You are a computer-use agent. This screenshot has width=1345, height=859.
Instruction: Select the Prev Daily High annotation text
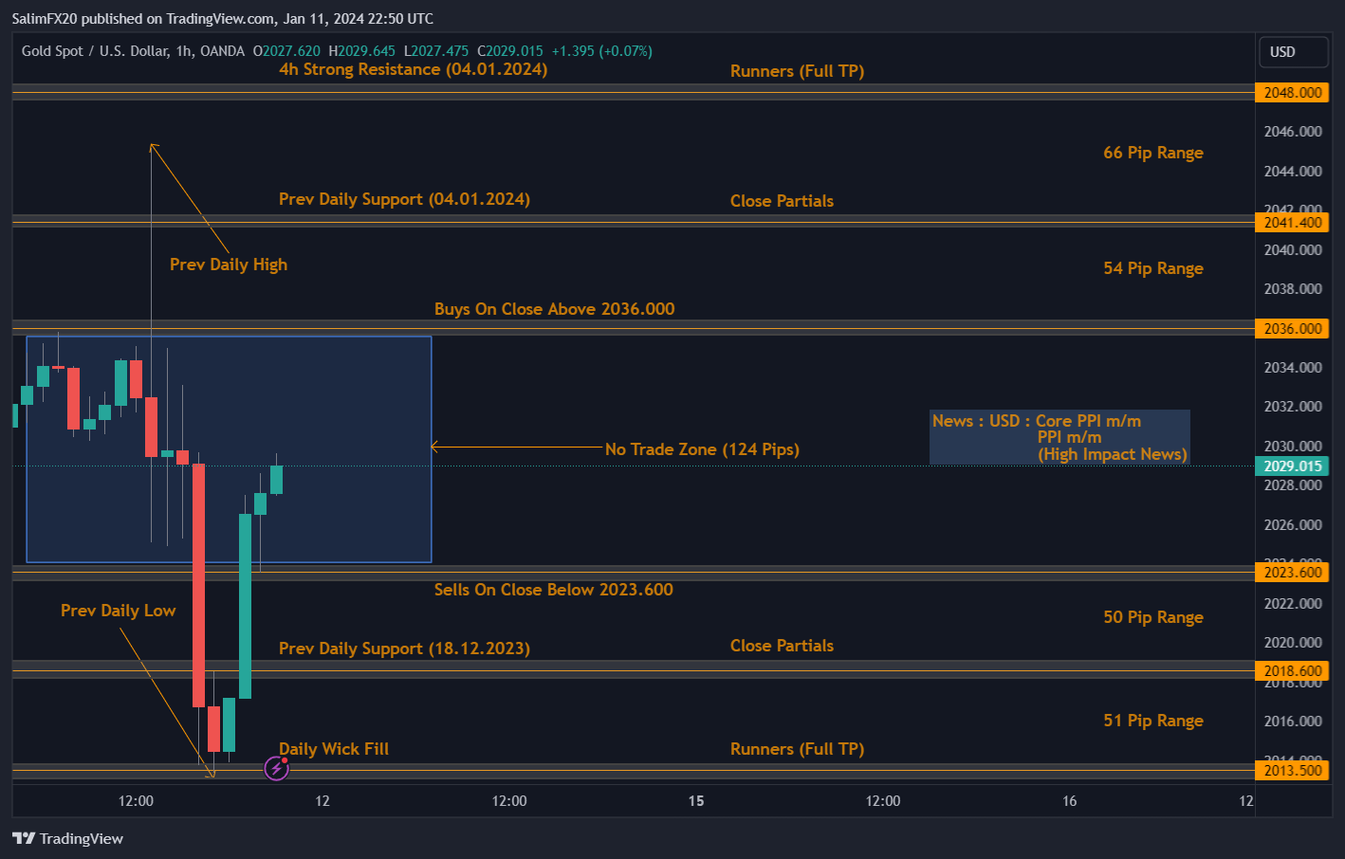pyautogui.click(x=228, y=265)
